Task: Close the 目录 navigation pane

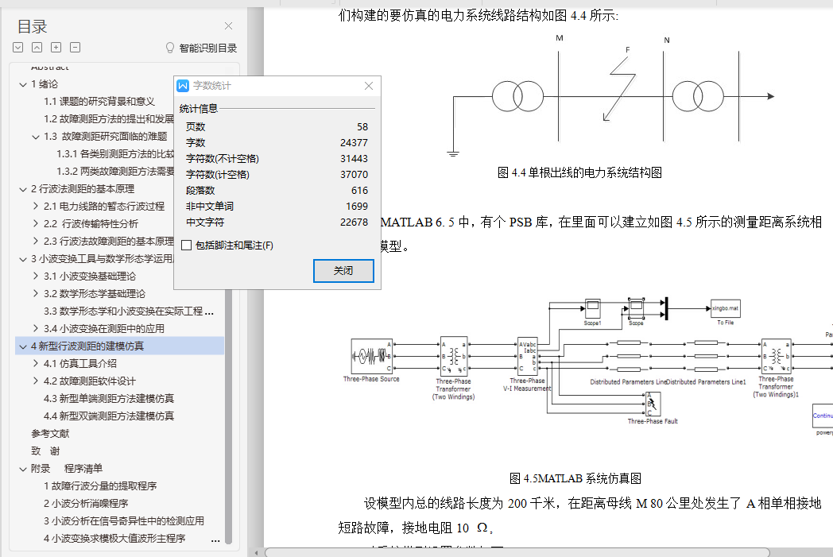Action: (228, 26)
